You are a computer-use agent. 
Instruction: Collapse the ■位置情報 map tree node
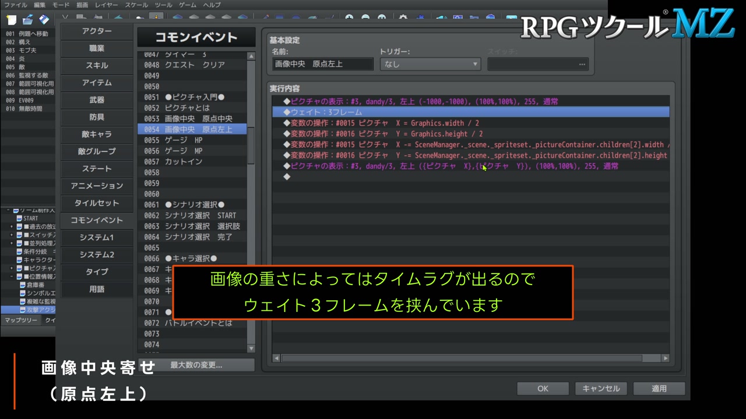pos(12,277)
